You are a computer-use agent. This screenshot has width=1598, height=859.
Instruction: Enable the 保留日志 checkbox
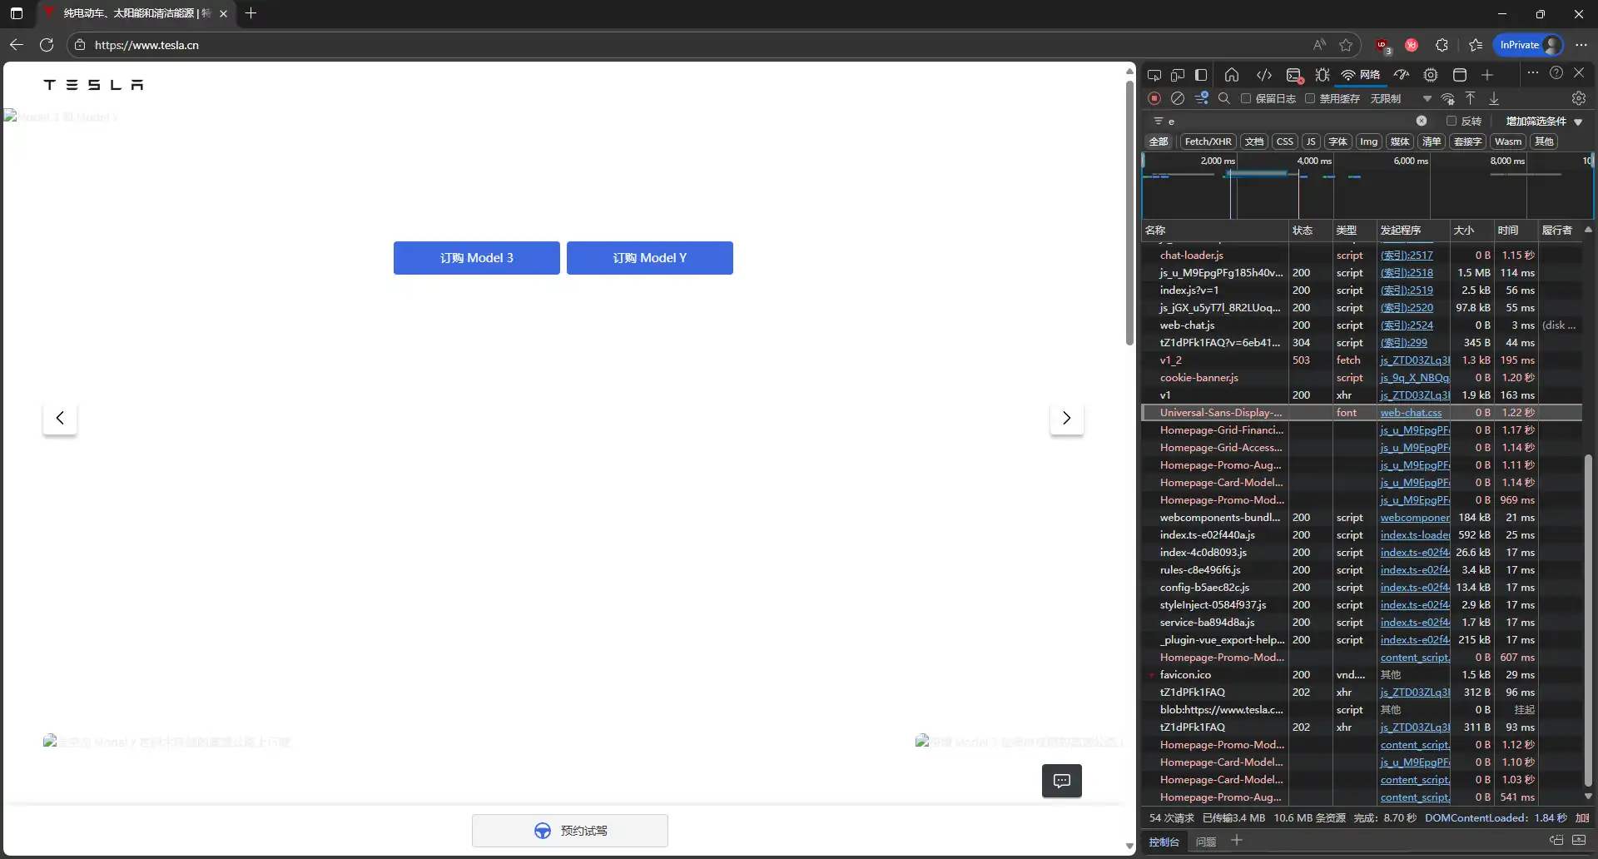(1246, 98)
